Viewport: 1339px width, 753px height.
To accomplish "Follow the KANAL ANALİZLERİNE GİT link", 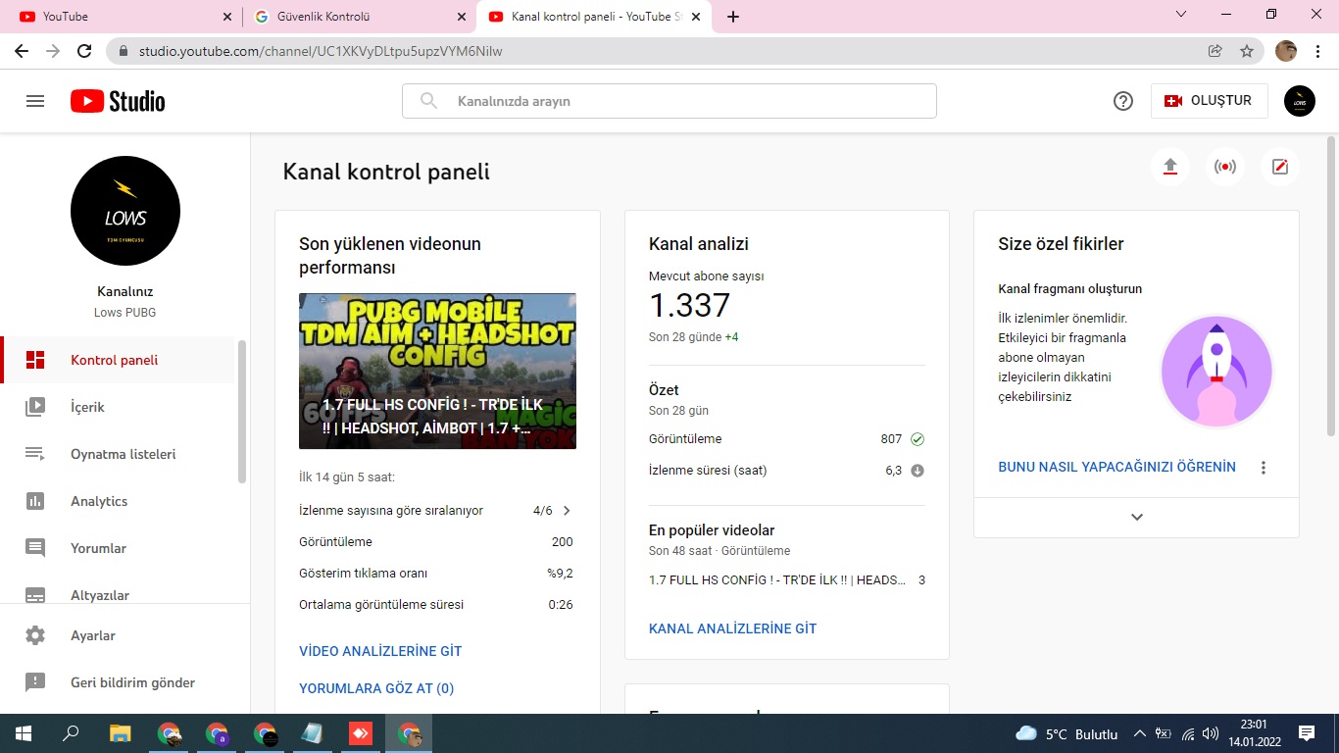I will pyautogui.click(x=733, y=628).
